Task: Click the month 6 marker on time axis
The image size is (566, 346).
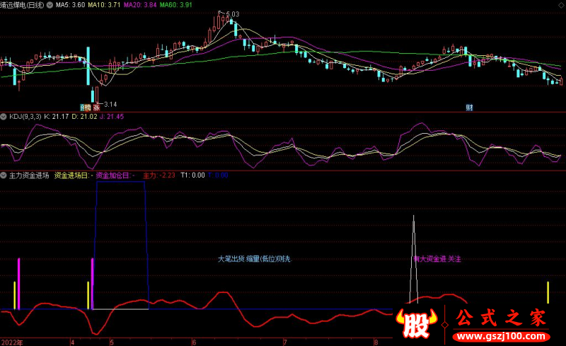Action: [194, 342]
